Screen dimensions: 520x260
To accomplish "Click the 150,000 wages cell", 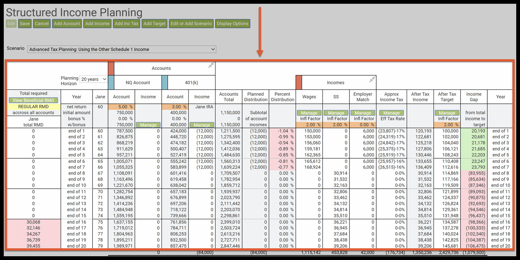I will 309,131.
